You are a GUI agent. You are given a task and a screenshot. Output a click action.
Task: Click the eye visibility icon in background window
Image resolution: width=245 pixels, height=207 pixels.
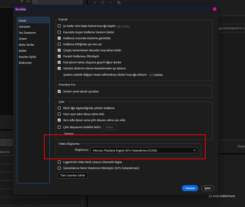pos(28,2)
